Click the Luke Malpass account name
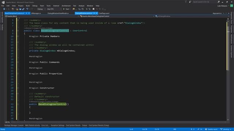The image size is (234, 131). [222, 6]
